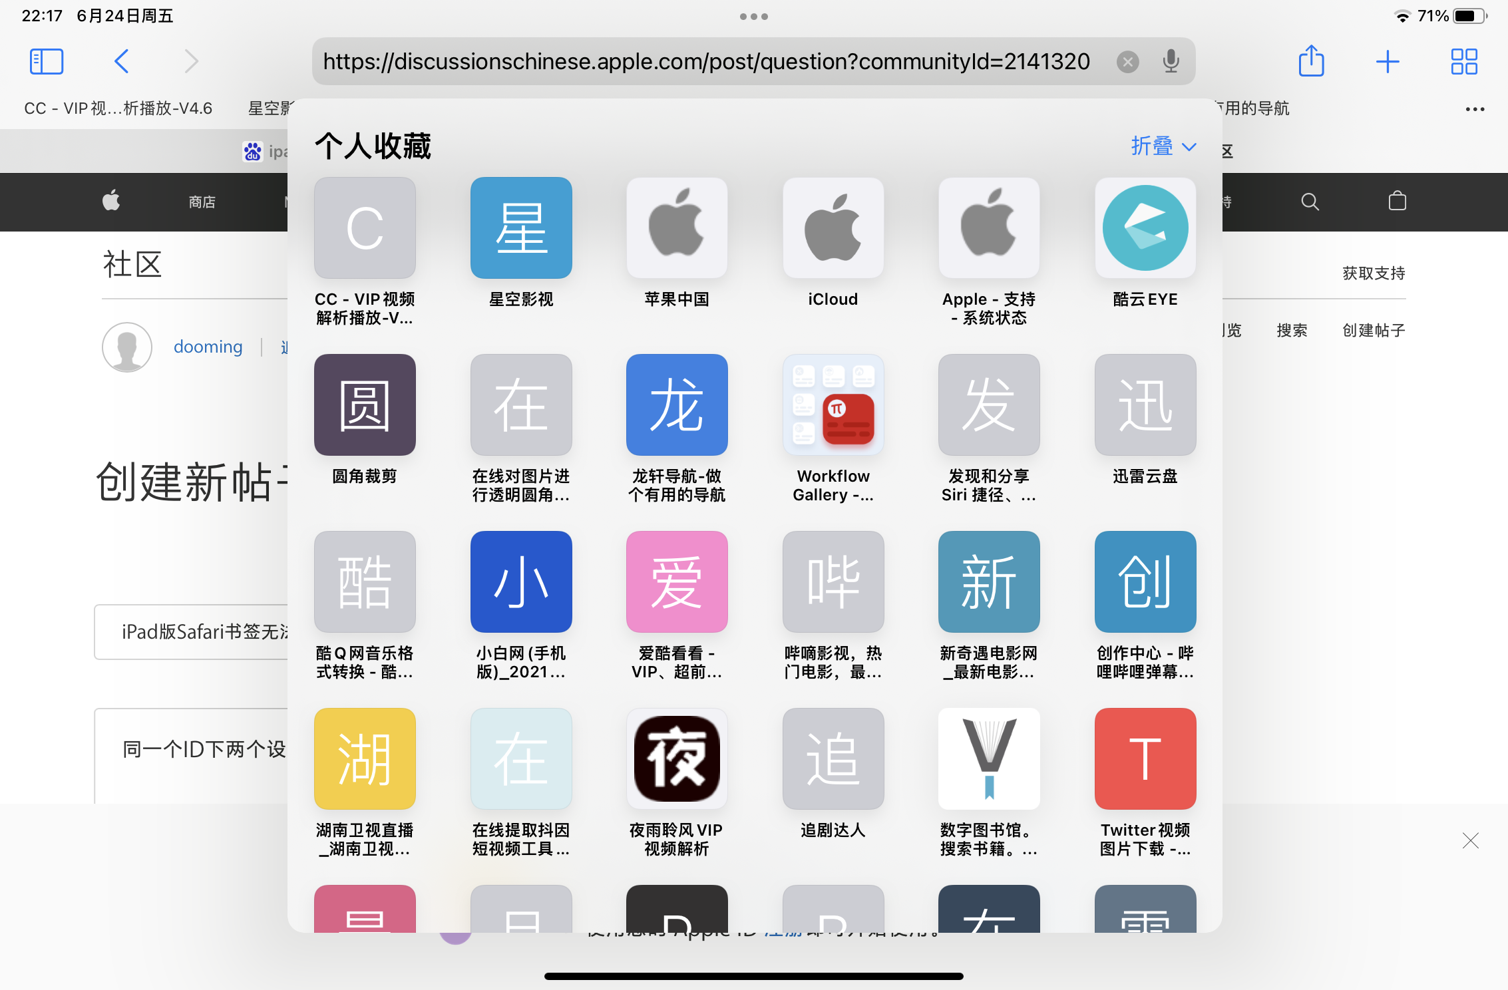Open the Twitter 视频图片下载 bookmark
The image size is (1508, 990).
pos(1145,759)
